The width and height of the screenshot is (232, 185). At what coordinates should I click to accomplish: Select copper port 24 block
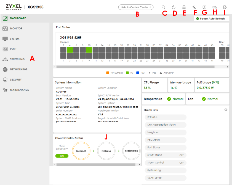134,50
